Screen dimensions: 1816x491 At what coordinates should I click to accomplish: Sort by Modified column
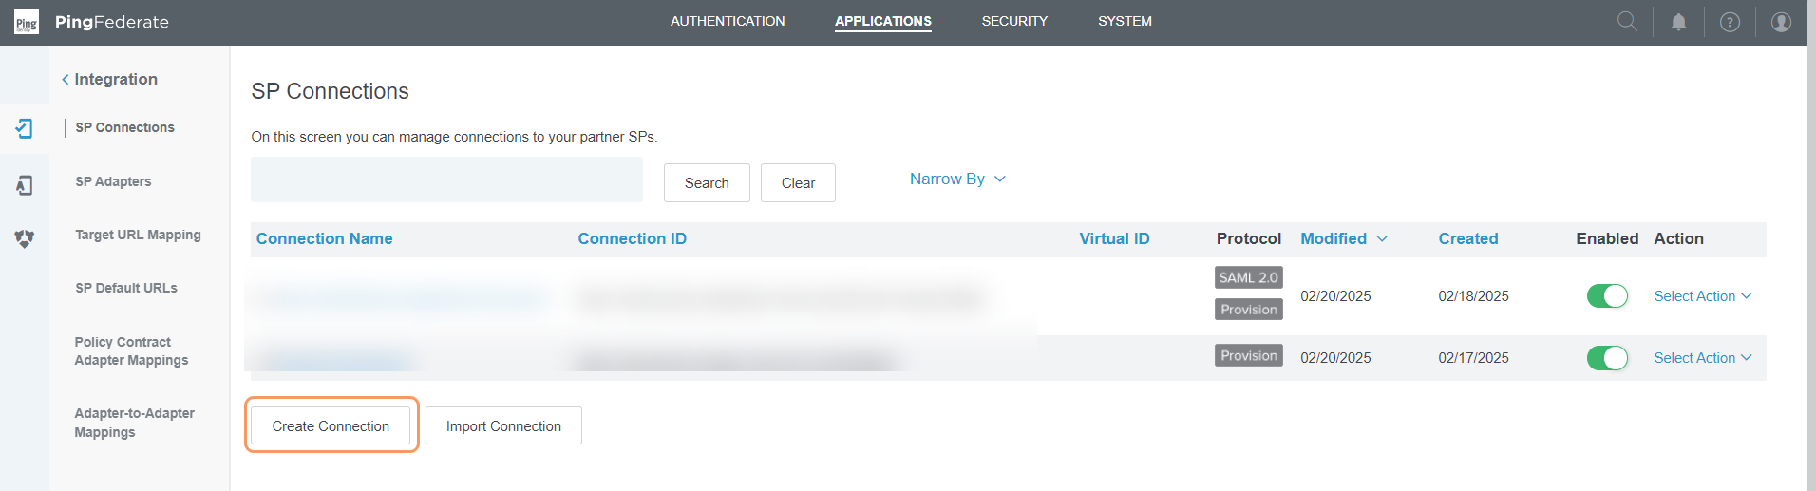(1344, 238)
